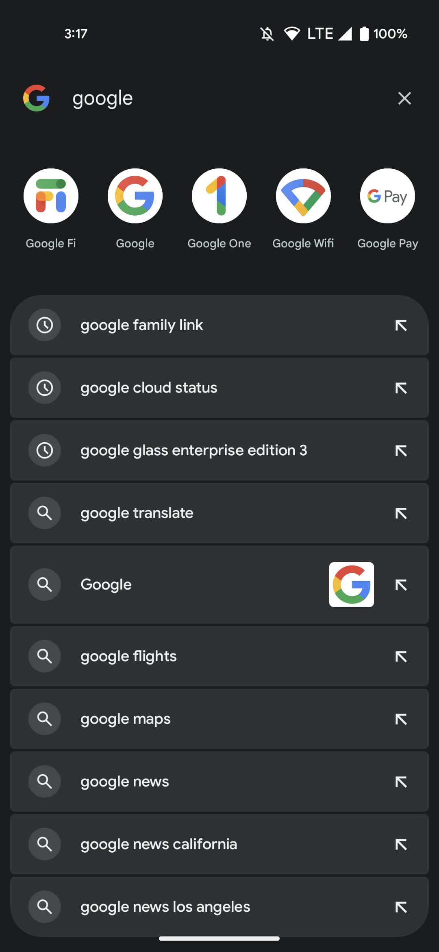The height and width of the screenshot is (952, 439).
Task: Fill query with 'google glass enterprise edition 3' arrow
Action: [x=401, y=450]
